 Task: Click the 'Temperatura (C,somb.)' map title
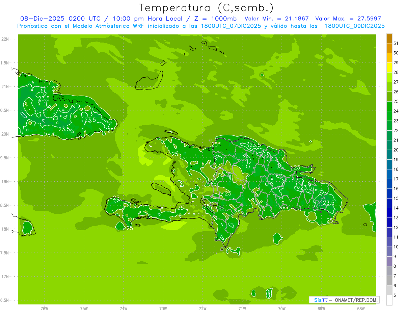tap(206, 8)
